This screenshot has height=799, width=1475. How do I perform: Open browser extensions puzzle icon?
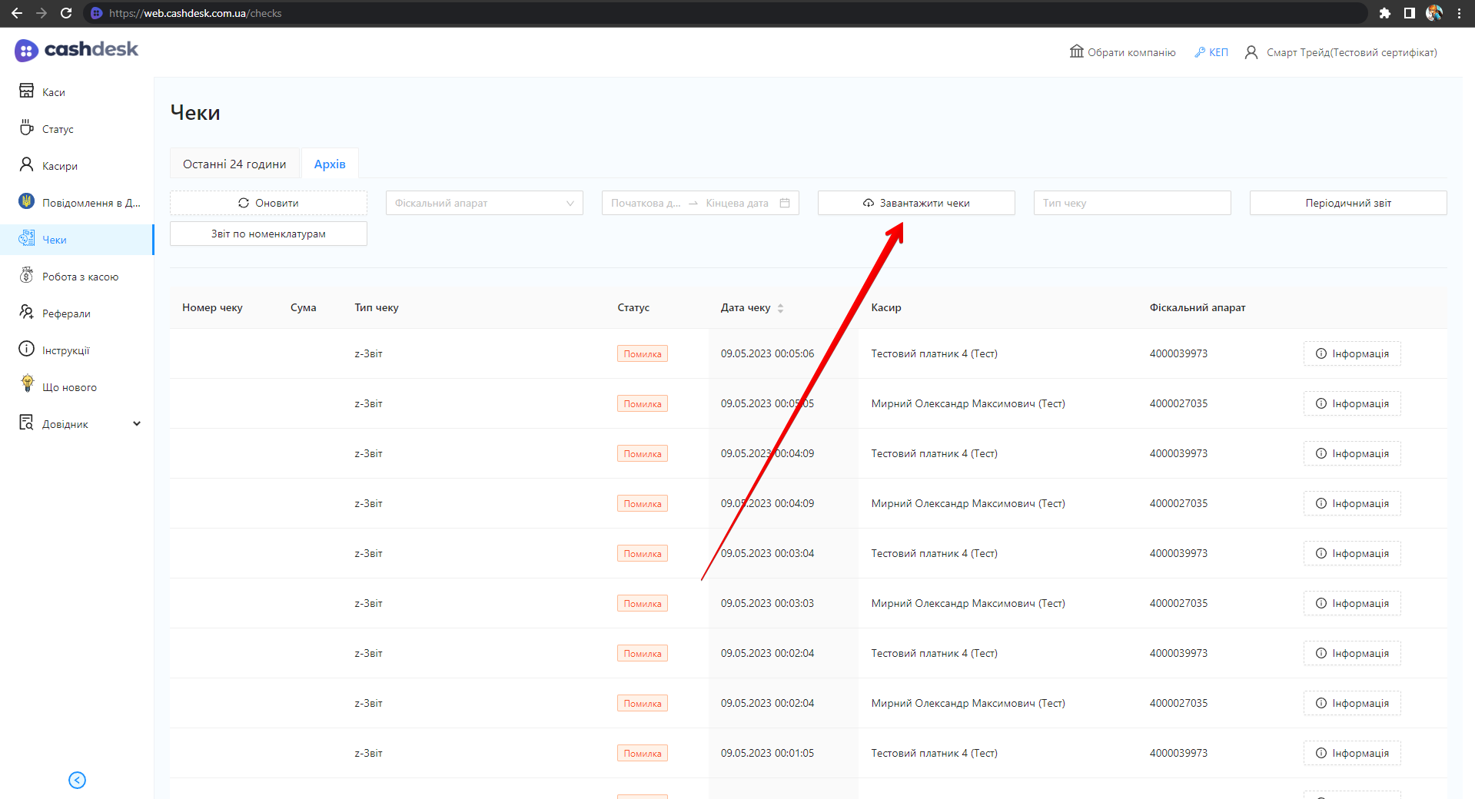click(1384, 13)
